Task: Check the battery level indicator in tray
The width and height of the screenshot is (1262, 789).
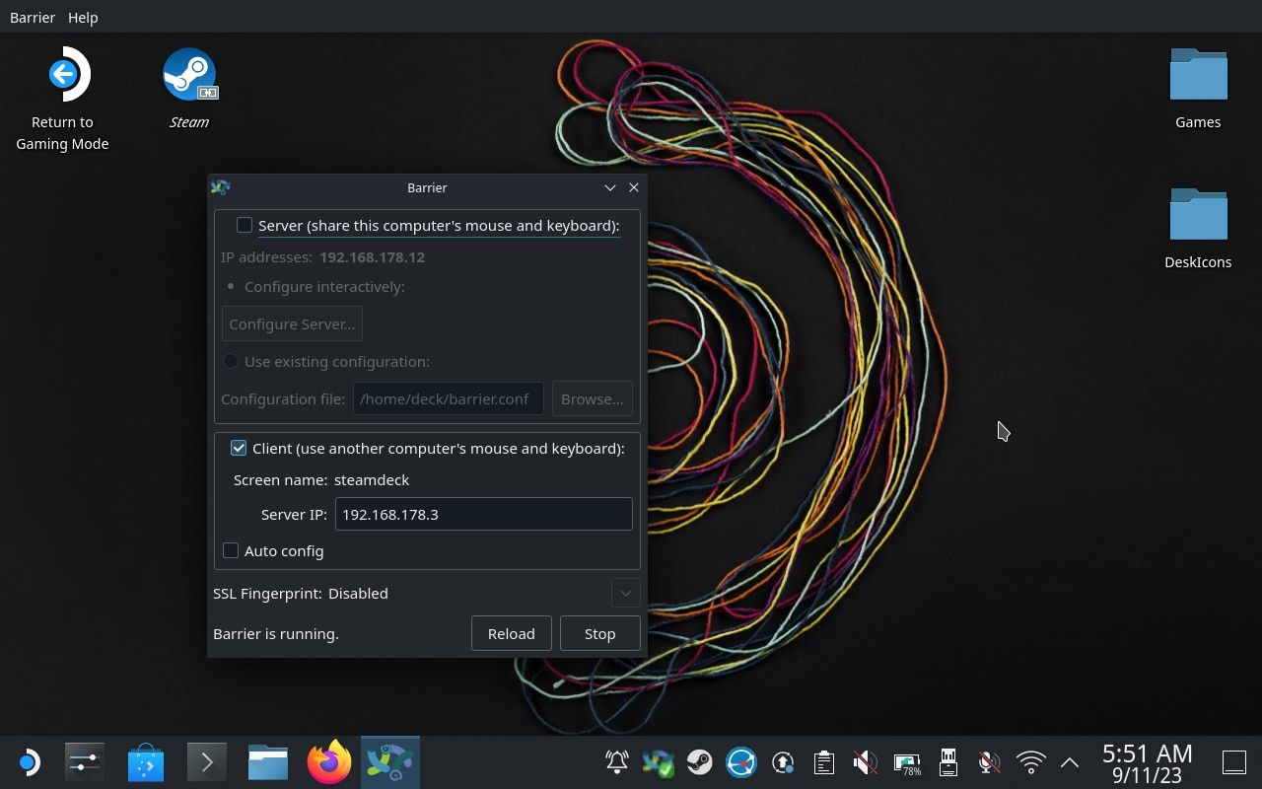Action: [x=906, y=761]
